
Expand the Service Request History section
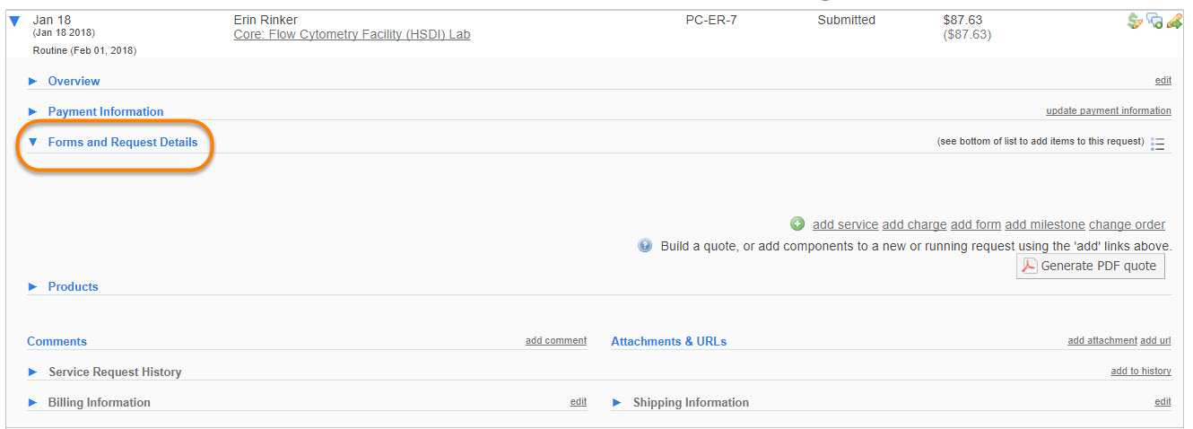(x=33, y=372)
